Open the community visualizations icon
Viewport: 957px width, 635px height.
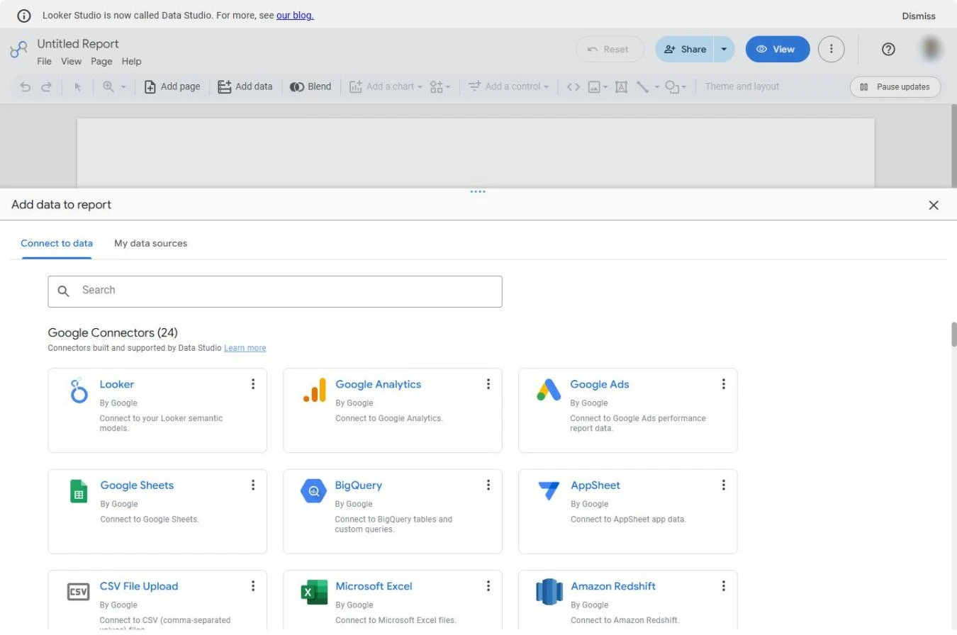pyautogui.click(x=437, y=86)
